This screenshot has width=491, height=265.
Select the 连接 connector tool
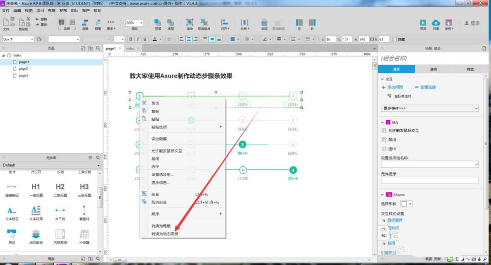tap(85, 23)
